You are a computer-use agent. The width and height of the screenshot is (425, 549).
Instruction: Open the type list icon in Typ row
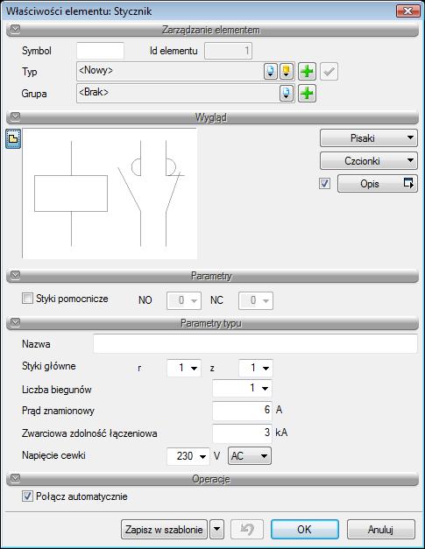[x=270, y=72]
